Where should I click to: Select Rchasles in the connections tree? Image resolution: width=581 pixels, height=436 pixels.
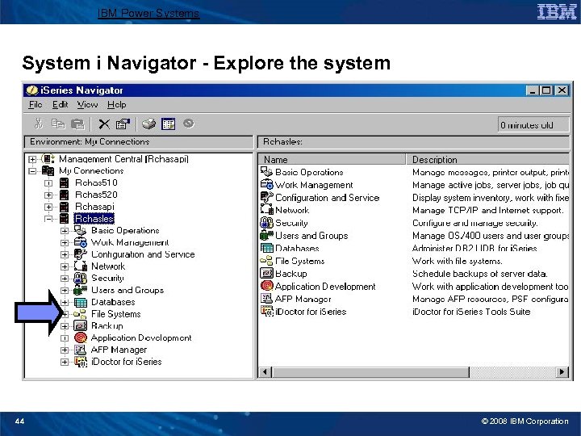click(x=94, y=218)
